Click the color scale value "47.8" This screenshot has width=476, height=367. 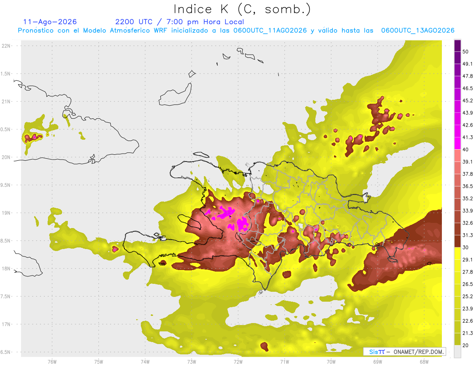pos(467,76)
